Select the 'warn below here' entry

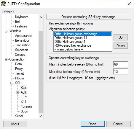[83, 49]
